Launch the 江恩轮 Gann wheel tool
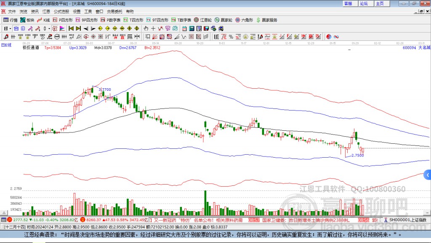Screen dimensions: 431x243 coord(203,20)
